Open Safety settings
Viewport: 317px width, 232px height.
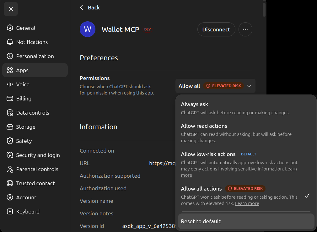coord(35,141)
